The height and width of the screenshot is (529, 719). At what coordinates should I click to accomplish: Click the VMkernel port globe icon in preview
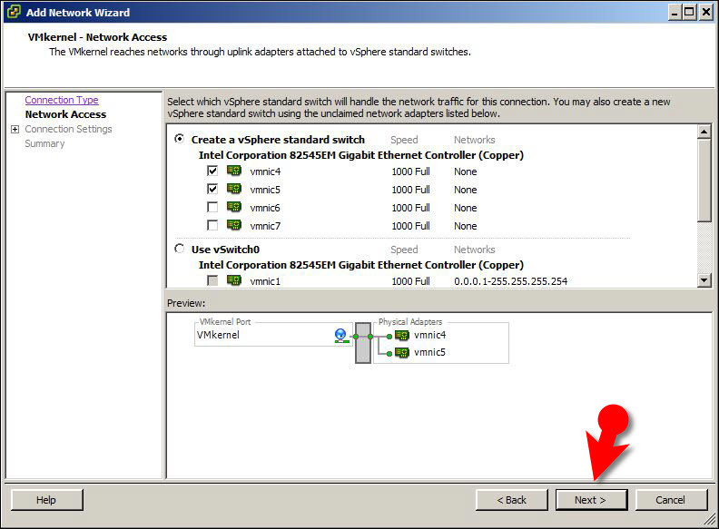tap(340, 336)
